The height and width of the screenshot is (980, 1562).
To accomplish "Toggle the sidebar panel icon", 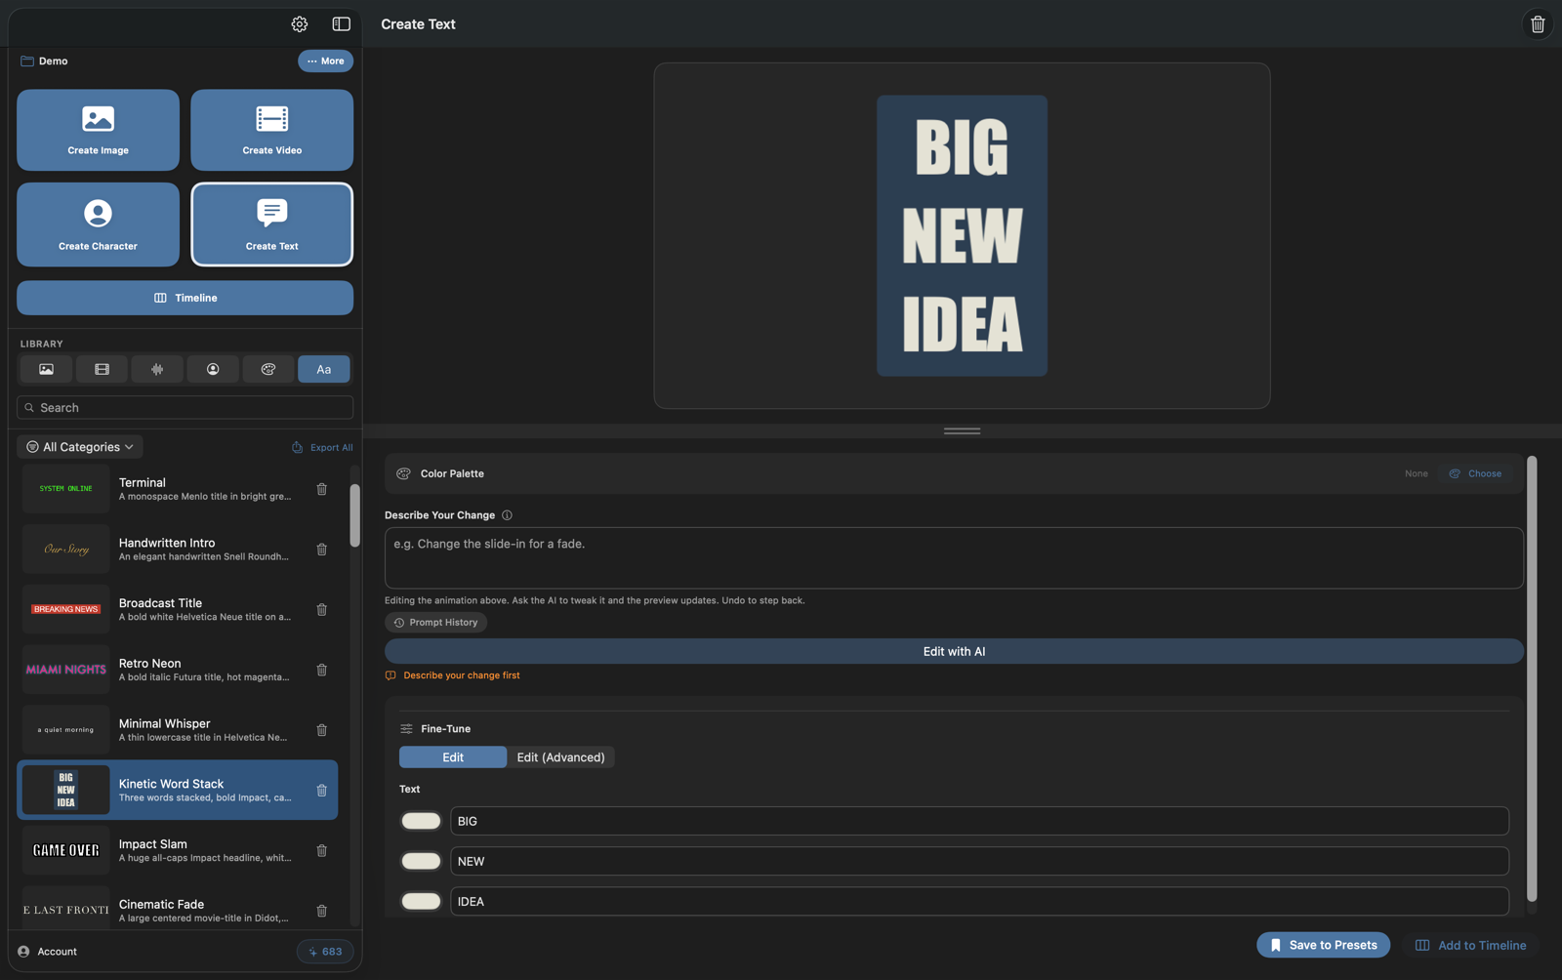I will pos(341,24).
